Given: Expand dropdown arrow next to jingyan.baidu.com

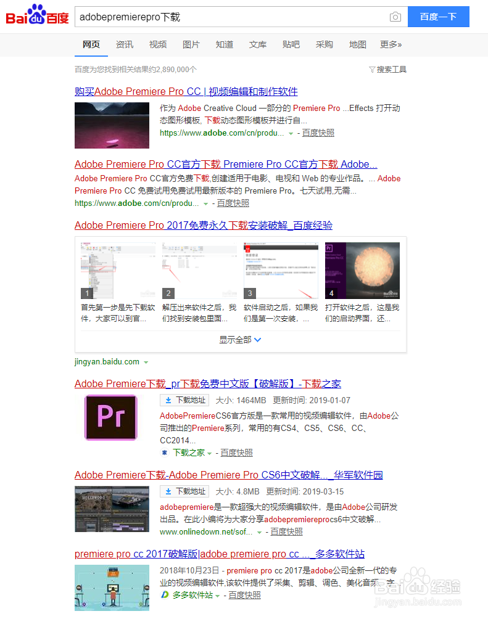Looking at the screenshot, I should click(146, 363).
